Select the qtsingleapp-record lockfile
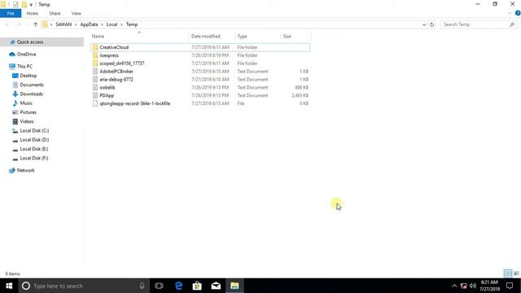This screenshot has width=521, height=293. point(200,103)
